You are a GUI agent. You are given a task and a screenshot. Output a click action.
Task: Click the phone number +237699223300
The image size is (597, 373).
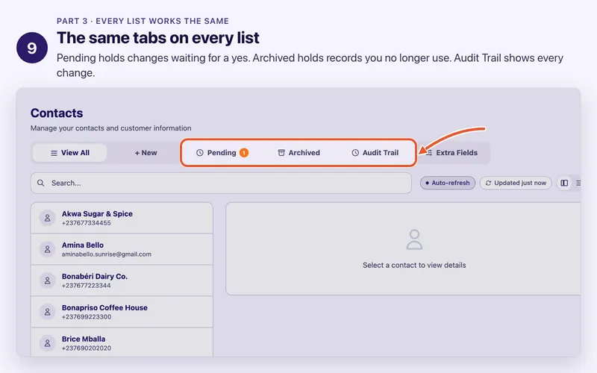87,316
